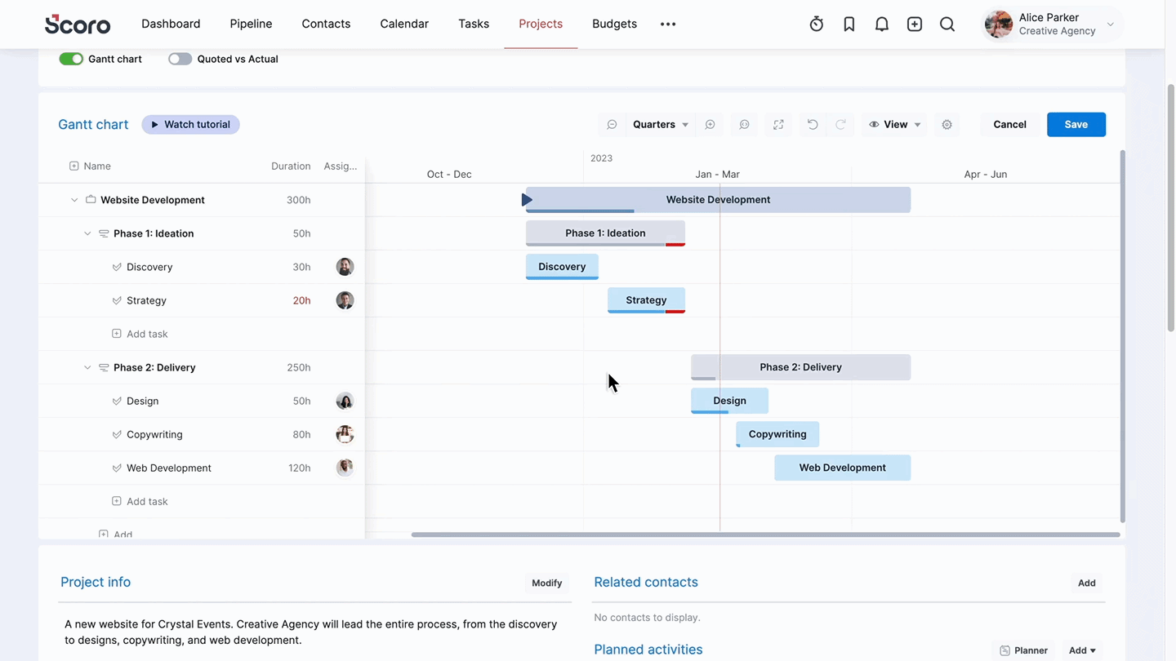Add a related contact
The width and height of the screenshot is (1176, 661).
pyautogui.click(x=1086, y=583)
